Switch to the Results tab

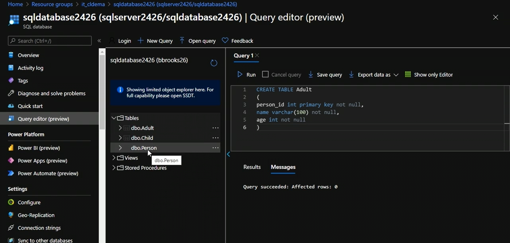tap(252, 167)
